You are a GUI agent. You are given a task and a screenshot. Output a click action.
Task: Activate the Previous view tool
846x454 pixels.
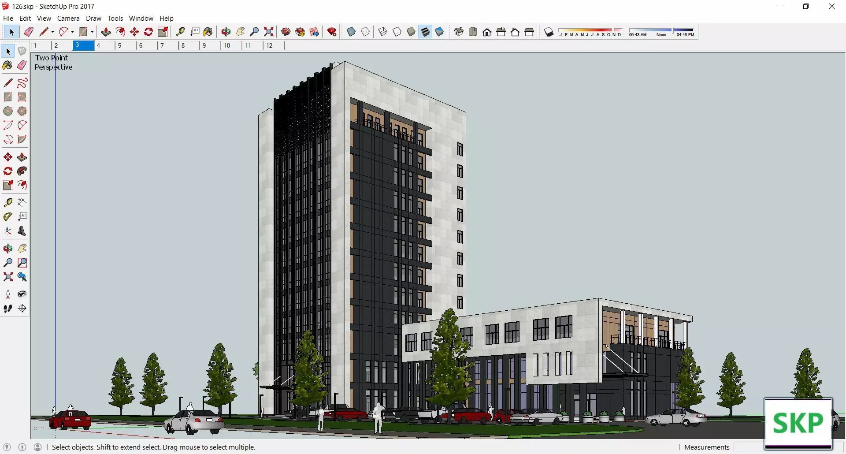click(x=22, y=277)
